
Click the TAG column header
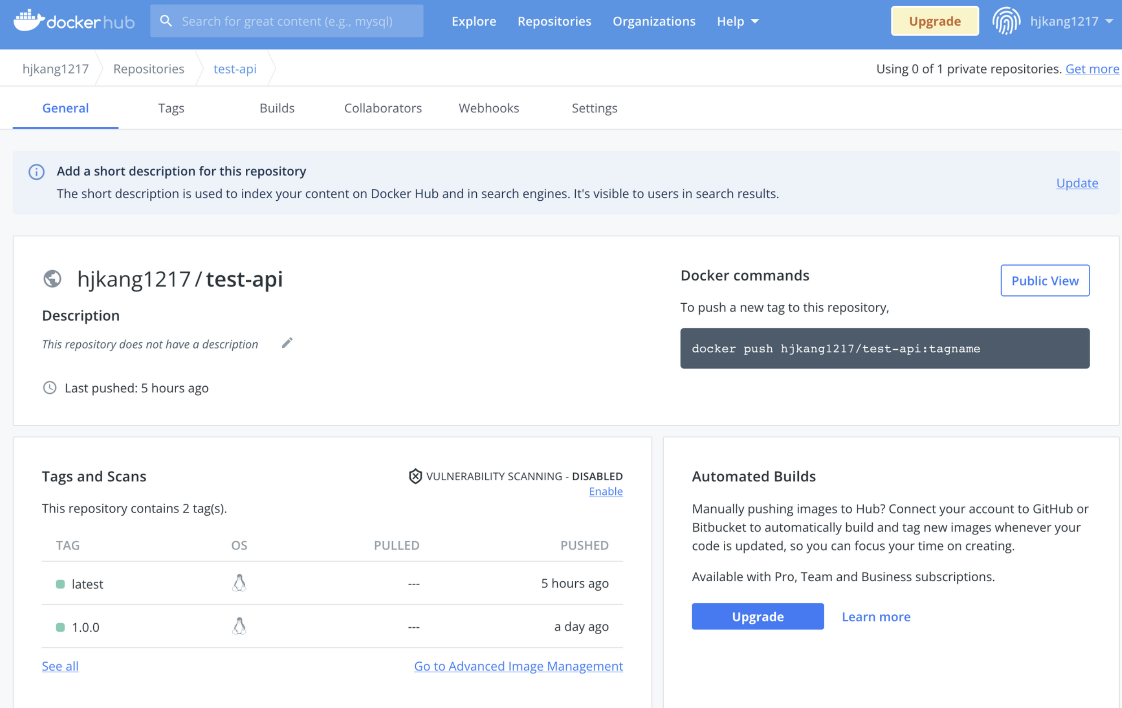68,545
